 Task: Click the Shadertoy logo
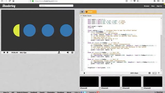(x=9, y=6)
